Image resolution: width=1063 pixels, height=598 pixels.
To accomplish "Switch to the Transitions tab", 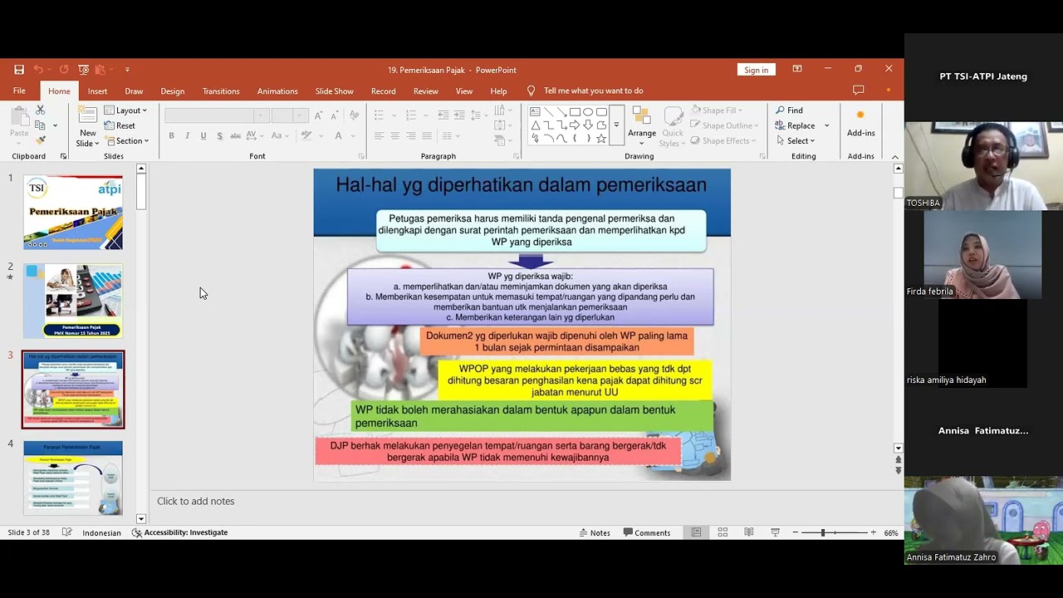I will tap(221, 91).
